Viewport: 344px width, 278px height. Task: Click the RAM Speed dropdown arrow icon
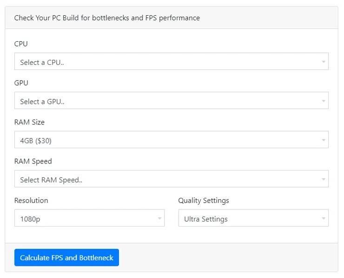coord(324,179)
